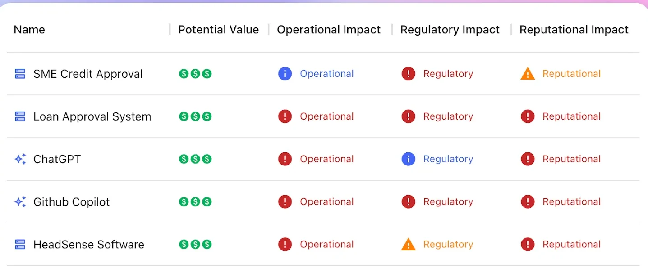Open the HeadSense Software row name
This screenshot has width=648, height=277.
89,245
